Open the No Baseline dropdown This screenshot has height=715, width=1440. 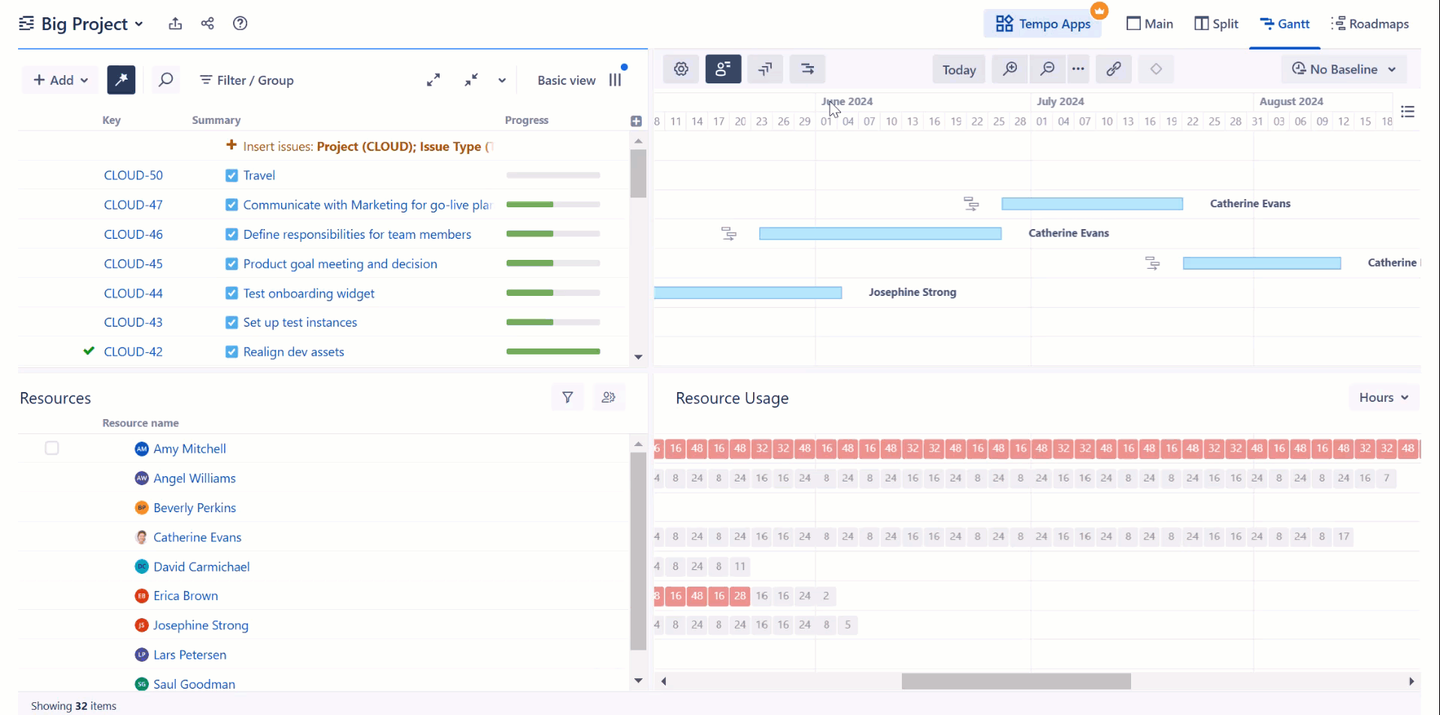click(1344, 69)
